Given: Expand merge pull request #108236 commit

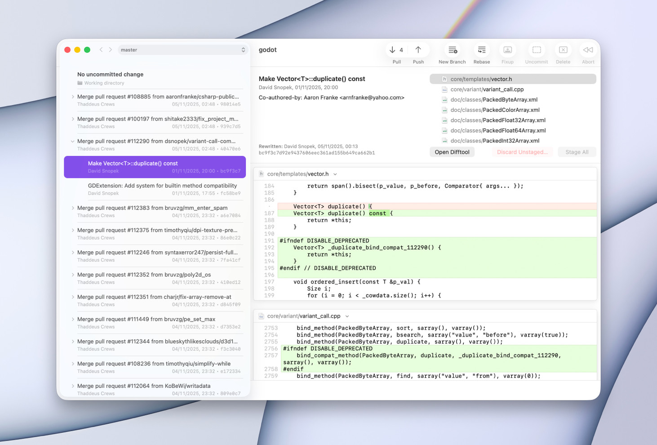Looking at the screenshot, I should point(73,364).
